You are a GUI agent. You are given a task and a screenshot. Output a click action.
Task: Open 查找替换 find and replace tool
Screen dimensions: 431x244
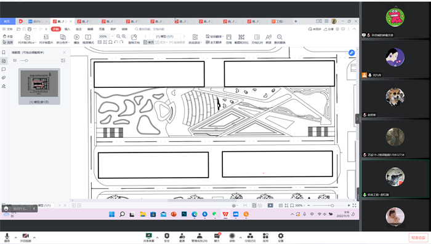click(280, 39)
